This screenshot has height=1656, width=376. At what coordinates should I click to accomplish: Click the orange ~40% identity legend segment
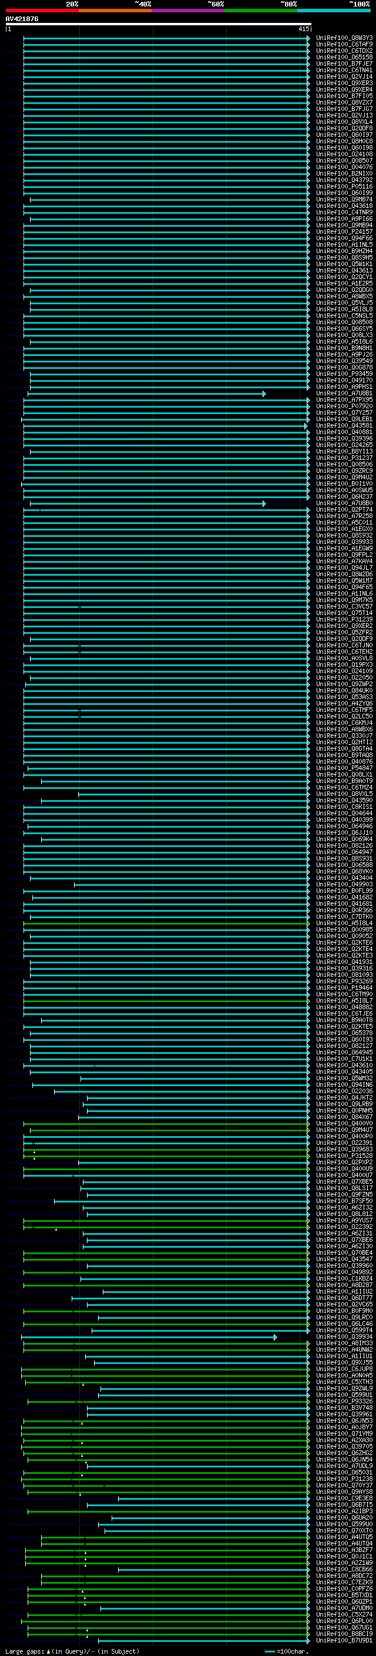[x=115, y=11]
